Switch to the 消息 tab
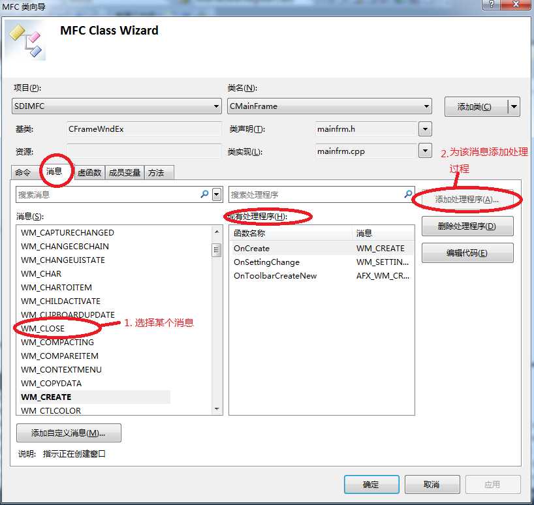534x505 pixels. (x=54, y=171)
